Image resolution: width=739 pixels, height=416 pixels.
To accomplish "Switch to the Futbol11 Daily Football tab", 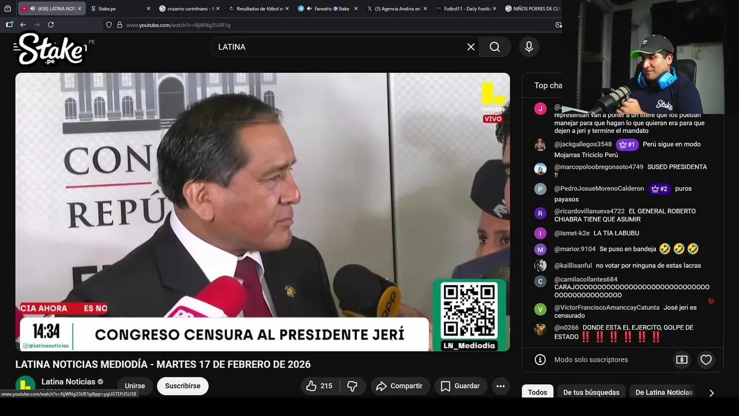I will click(x=466, y=9).
